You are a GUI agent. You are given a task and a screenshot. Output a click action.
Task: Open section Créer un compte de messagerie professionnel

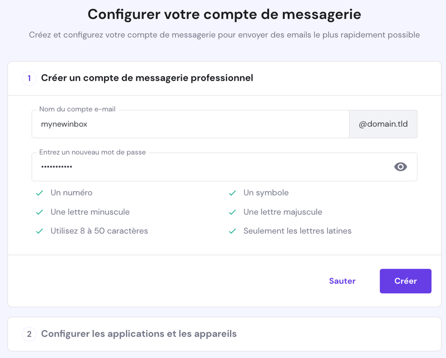tap(147, 78)
